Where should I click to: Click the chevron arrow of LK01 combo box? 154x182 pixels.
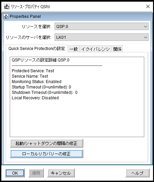tap(146, 37)
